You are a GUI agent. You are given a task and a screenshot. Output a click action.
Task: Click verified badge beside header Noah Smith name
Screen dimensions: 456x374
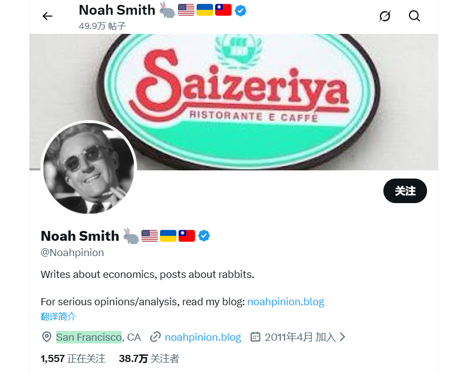(x=240, y=11)
